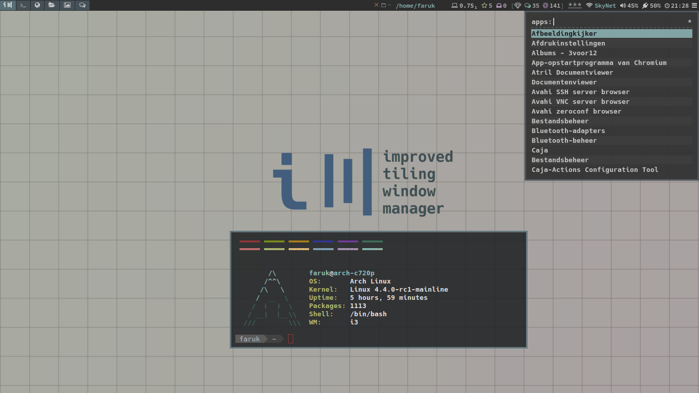Open chat notifications showing 35
This screenshot has width=699, height=393.
(x=532, y=6)
